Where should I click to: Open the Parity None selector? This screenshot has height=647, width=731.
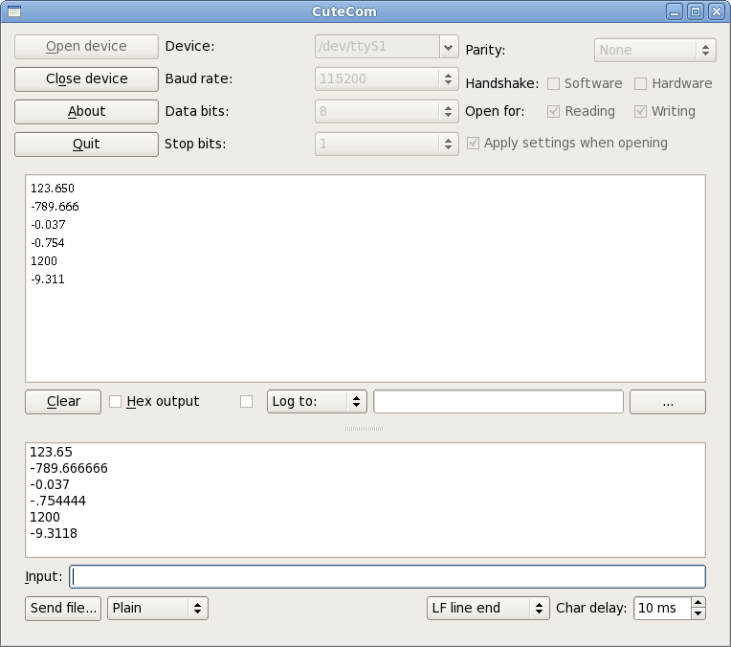pos(655,50)
